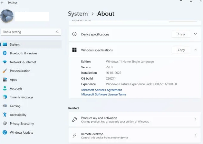Open the Accessibility icon
The height and width of the screenshot is (144, 203).
(5, 115)
